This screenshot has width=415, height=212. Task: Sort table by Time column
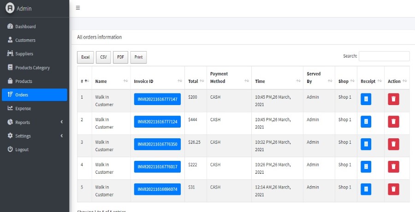(x=277, y=78)
